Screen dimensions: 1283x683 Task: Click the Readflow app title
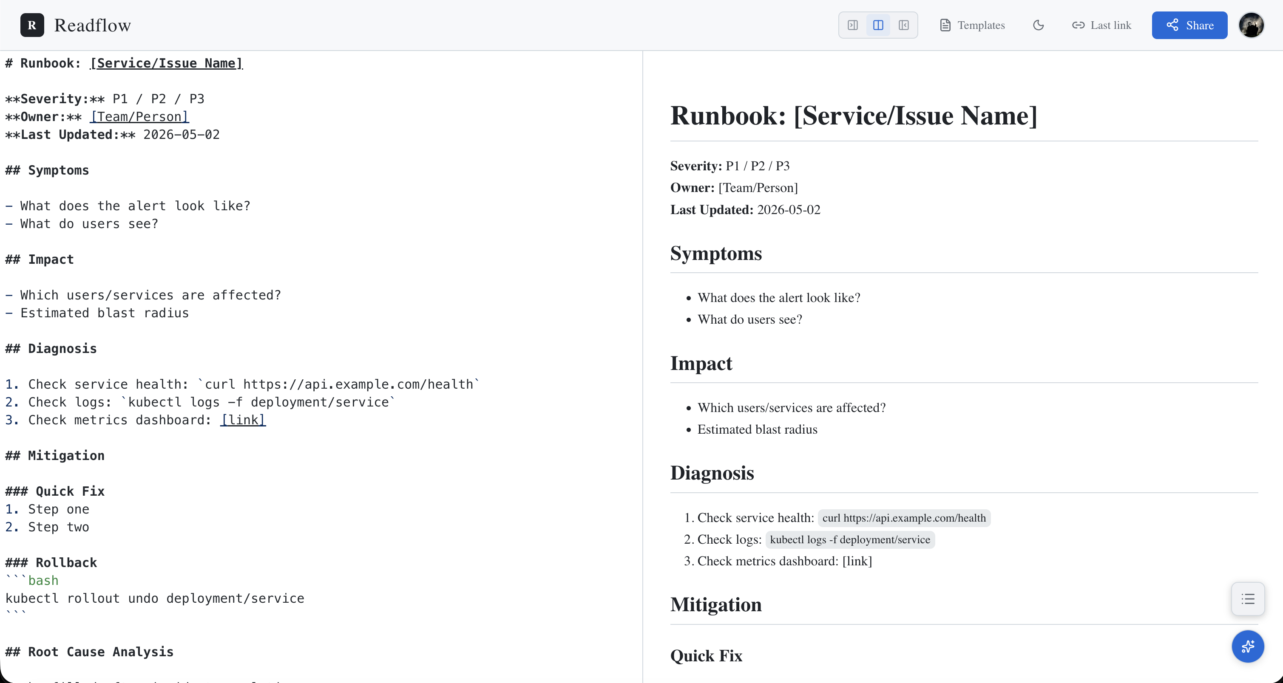(93, 25)
